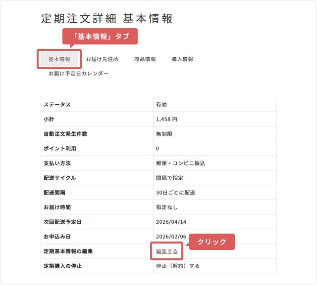Click the 1,458 円 subtotal value
Viewport: 317px width, 285px height.
pyautogui.click(x=166, y=119)
